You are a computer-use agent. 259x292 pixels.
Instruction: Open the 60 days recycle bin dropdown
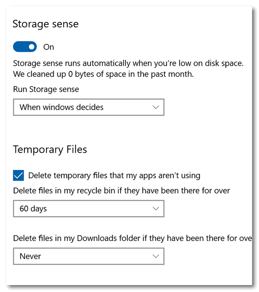click(89, 209)
